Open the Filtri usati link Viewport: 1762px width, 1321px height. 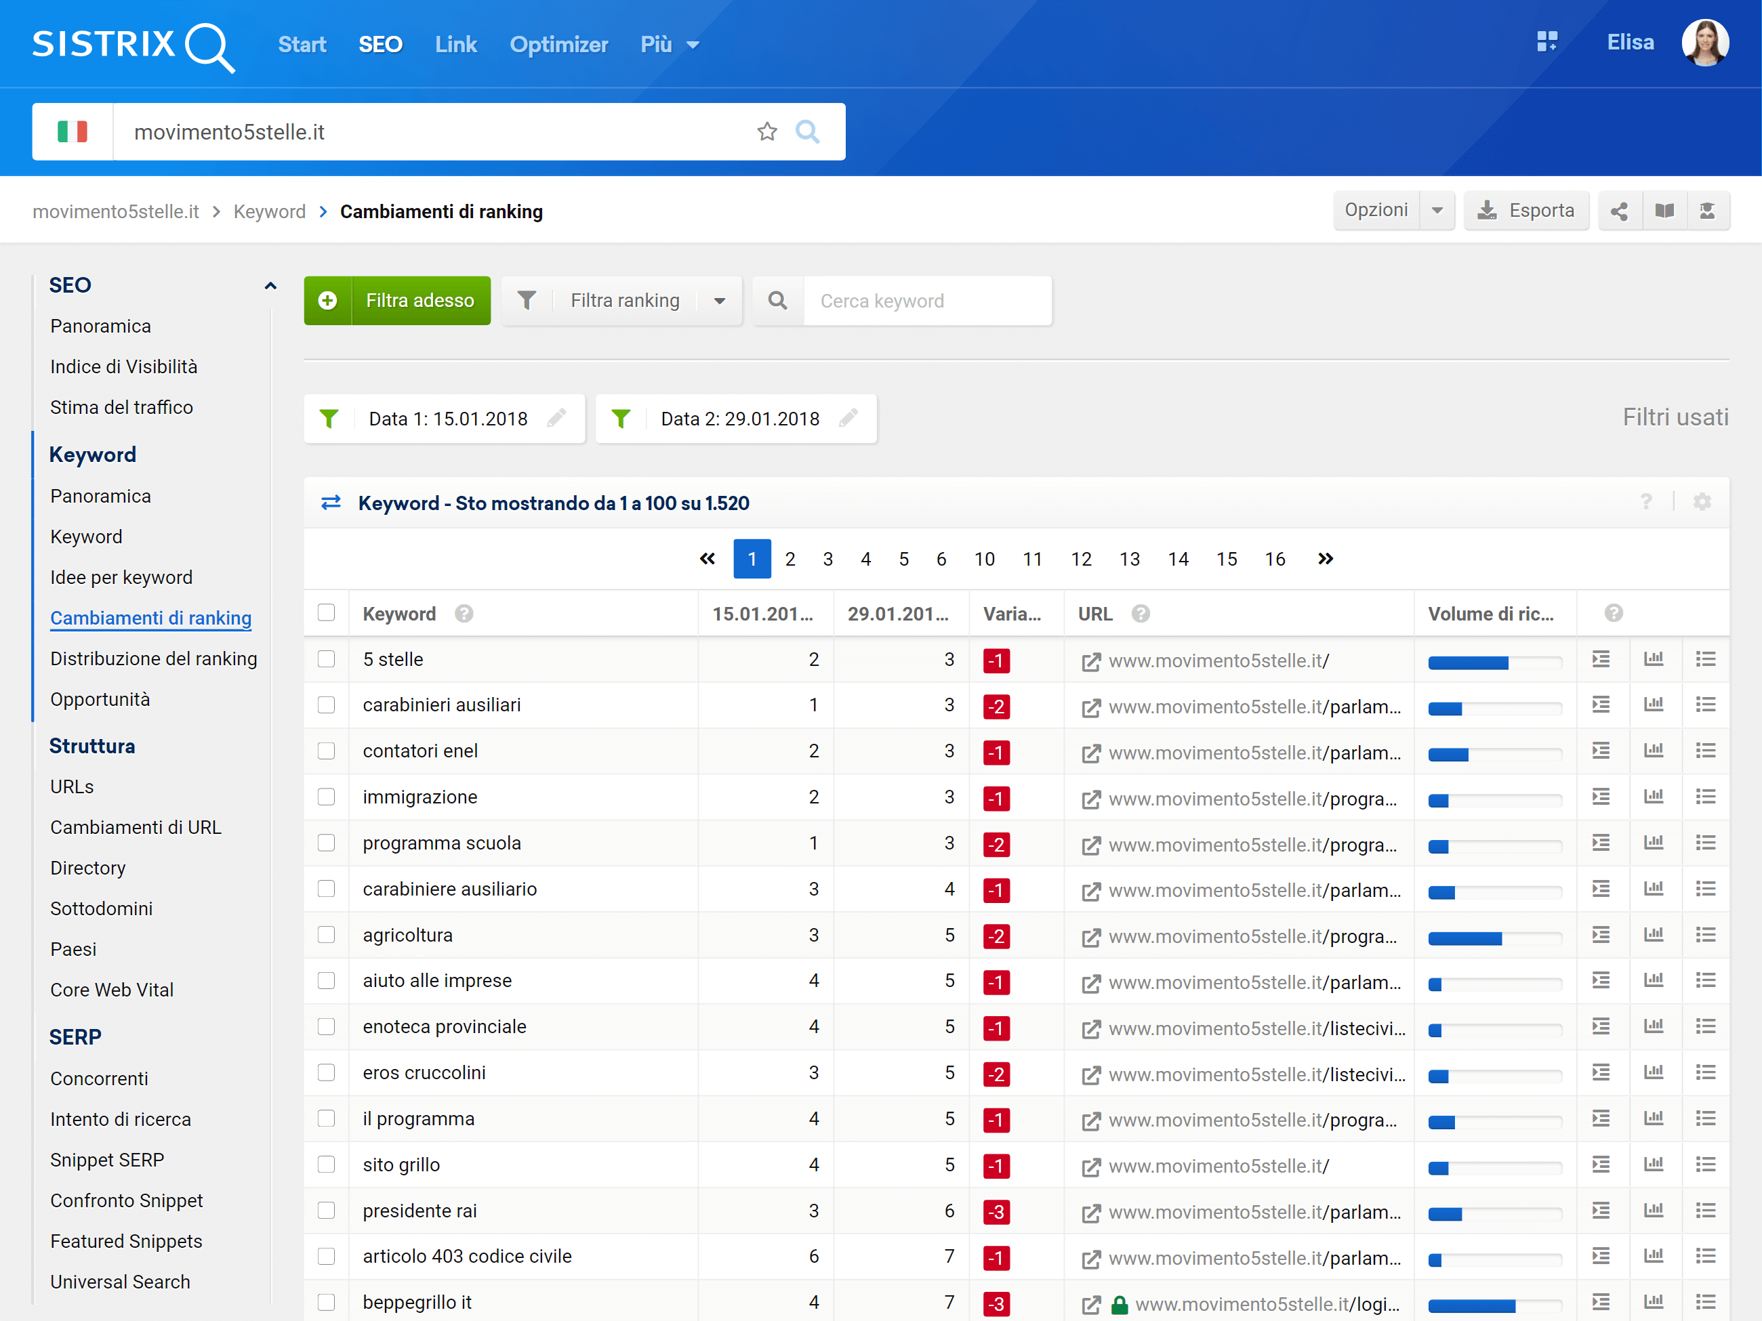(x=1675, y=417)
